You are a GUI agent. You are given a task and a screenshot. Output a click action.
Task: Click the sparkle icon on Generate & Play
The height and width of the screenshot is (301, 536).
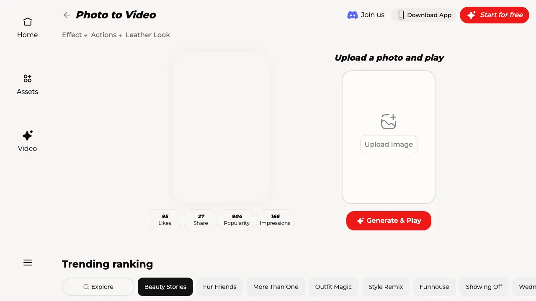coord(361,220)
